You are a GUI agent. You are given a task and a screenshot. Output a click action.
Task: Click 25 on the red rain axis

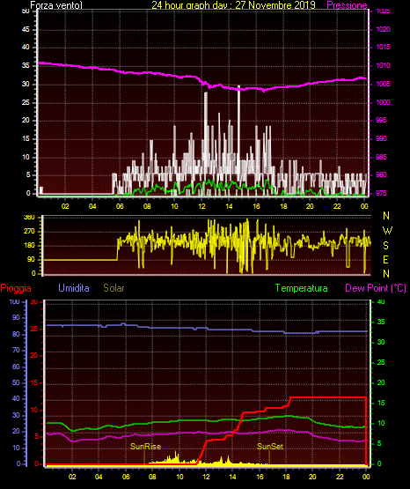(x=34, y=329)
